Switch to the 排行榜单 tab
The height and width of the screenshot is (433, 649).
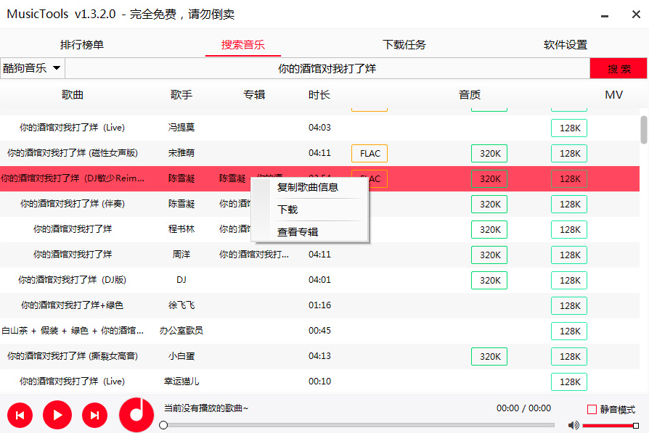tap(82, 45)
